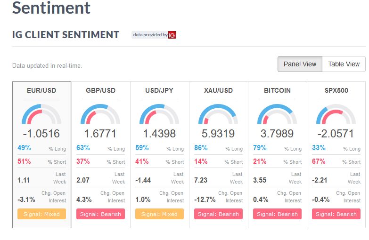Click the USD/JPY sentiment gauge
Viewport: 369px width, 240px height.
[x=159, y=114]
